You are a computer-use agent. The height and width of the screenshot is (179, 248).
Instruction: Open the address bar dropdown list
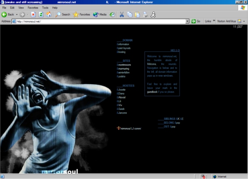pos(187,21)
